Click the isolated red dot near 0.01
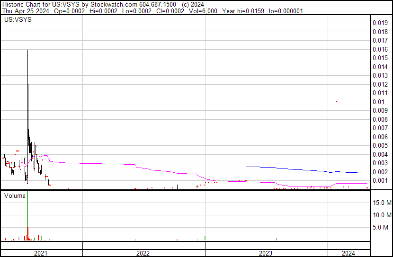This screenshot has width=393, height=257. (x=336, y=101)
